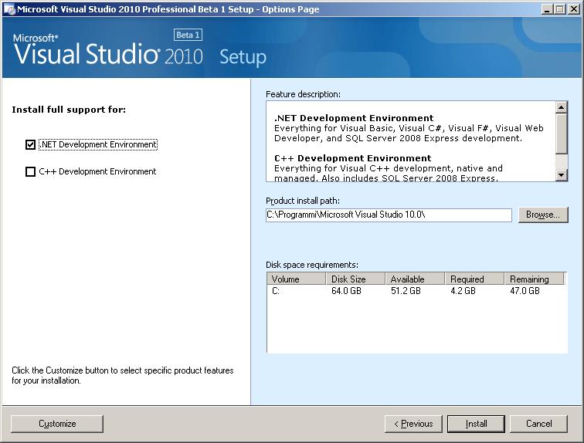
Task: Minimize the setup window
Action: [547, 9]
